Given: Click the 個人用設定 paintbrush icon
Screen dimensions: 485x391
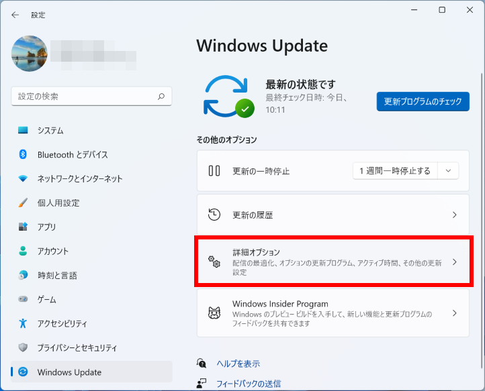Looking at the screenshot, I should click(x=23, y=203).
